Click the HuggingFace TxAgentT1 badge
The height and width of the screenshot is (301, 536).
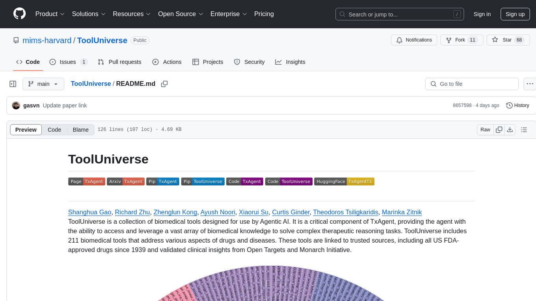click(344, 182)
